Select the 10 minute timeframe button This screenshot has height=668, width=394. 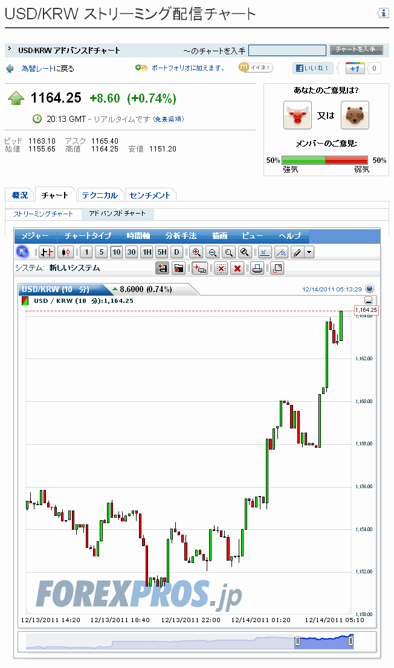[x=116, y=252]
